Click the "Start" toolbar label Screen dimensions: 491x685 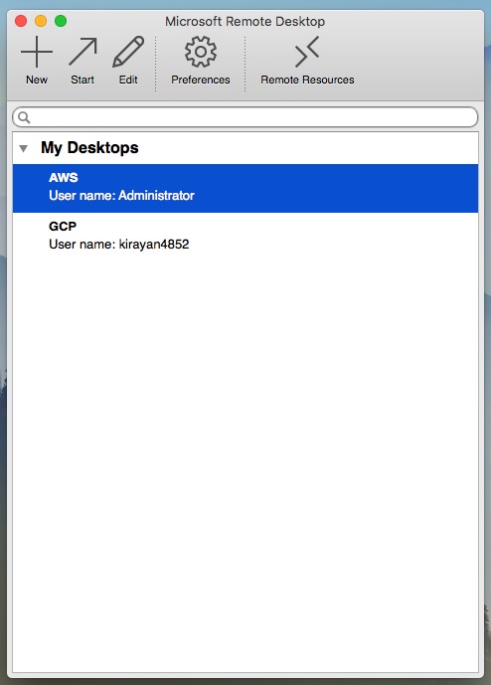coord(82,80)
